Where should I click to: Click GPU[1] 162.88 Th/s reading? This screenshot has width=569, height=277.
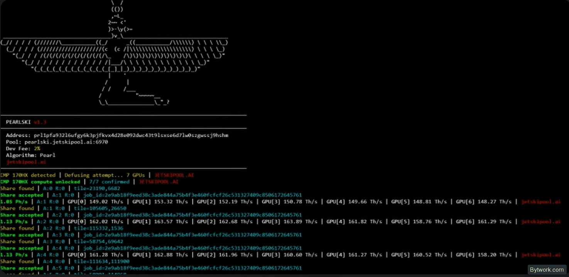(160, 255)
